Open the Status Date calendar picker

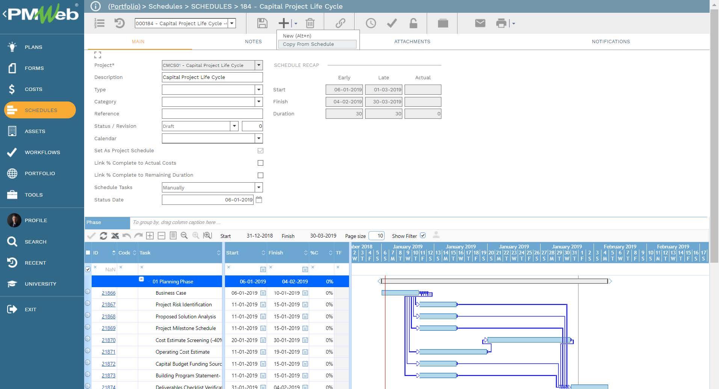coord(259,200)
